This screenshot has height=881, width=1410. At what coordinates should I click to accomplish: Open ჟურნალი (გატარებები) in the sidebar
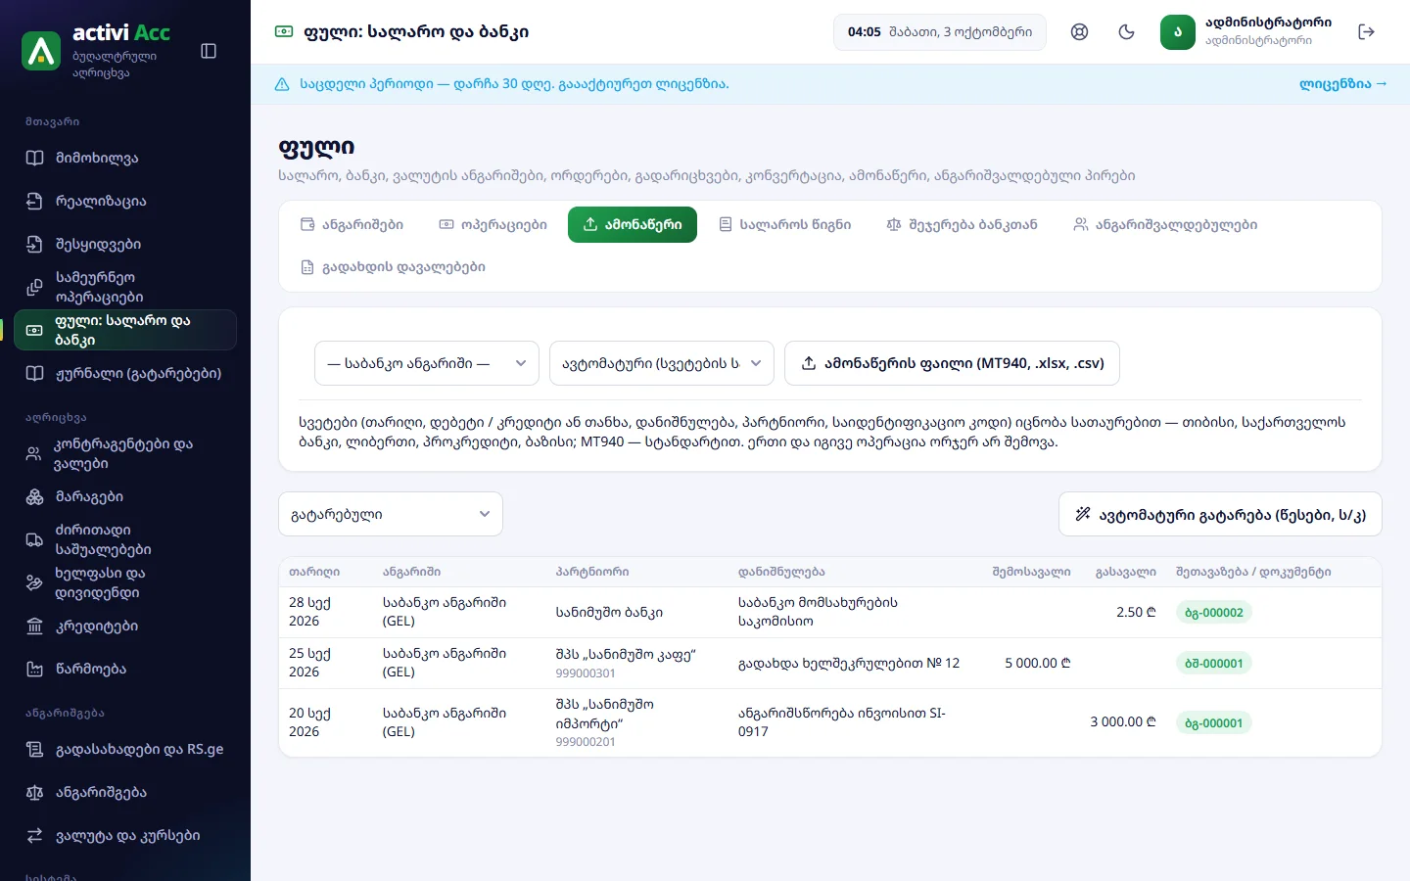coord(125,373)
